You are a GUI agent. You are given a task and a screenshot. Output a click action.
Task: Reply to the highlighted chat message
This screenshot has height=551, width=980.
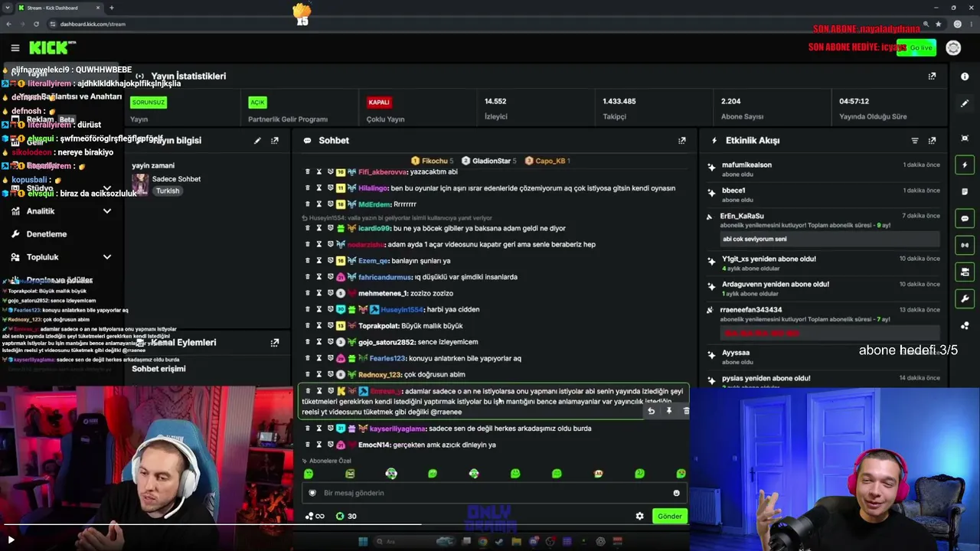[x=651, y=411]
